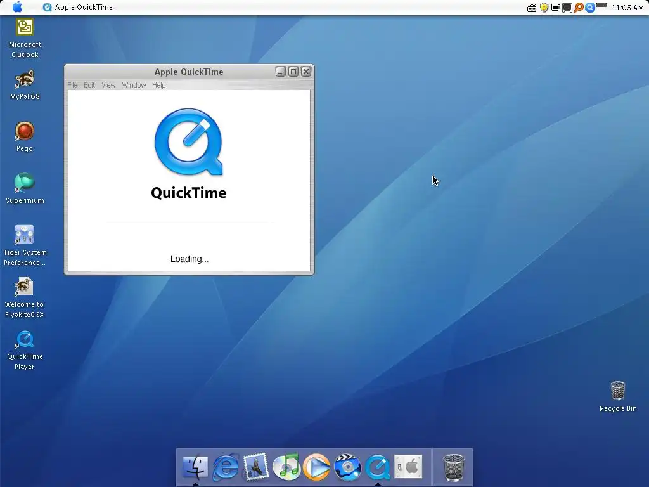
Task: Click the keyboard icon in the system tray
Action: pyautogui.click(x=532, y=8)
